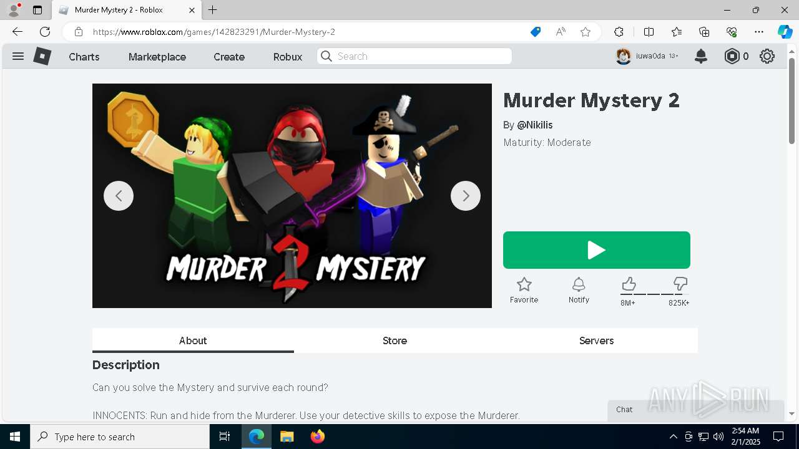Open Marketplace in Roblox navigation

pos(157,57)
